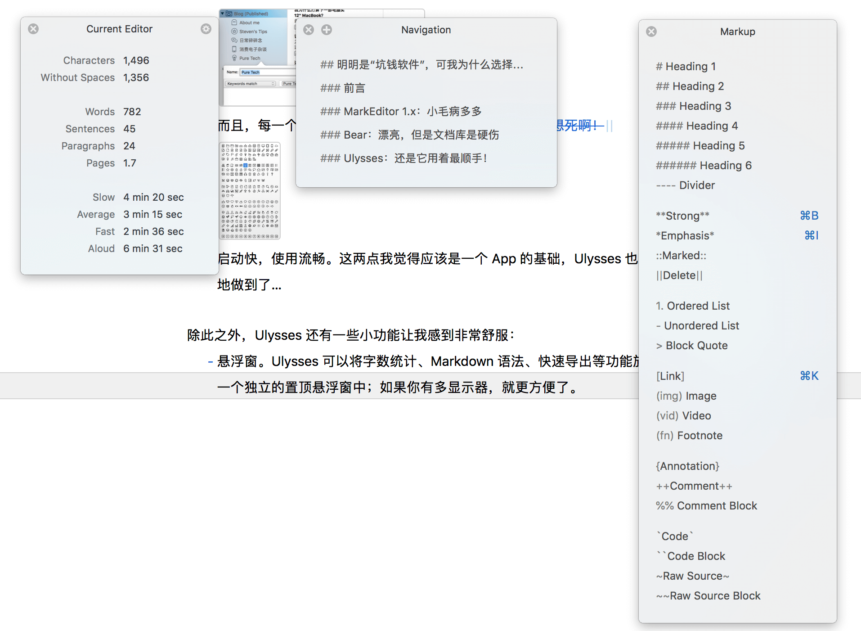The image size is (861, 631).
Task: Click the ⌘K shortcut label beside Link
Action: click(809, 376)
